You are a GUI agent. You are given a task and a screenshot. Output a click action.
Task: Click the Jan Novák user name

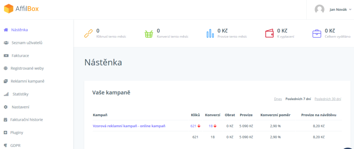tap(338, 9)
